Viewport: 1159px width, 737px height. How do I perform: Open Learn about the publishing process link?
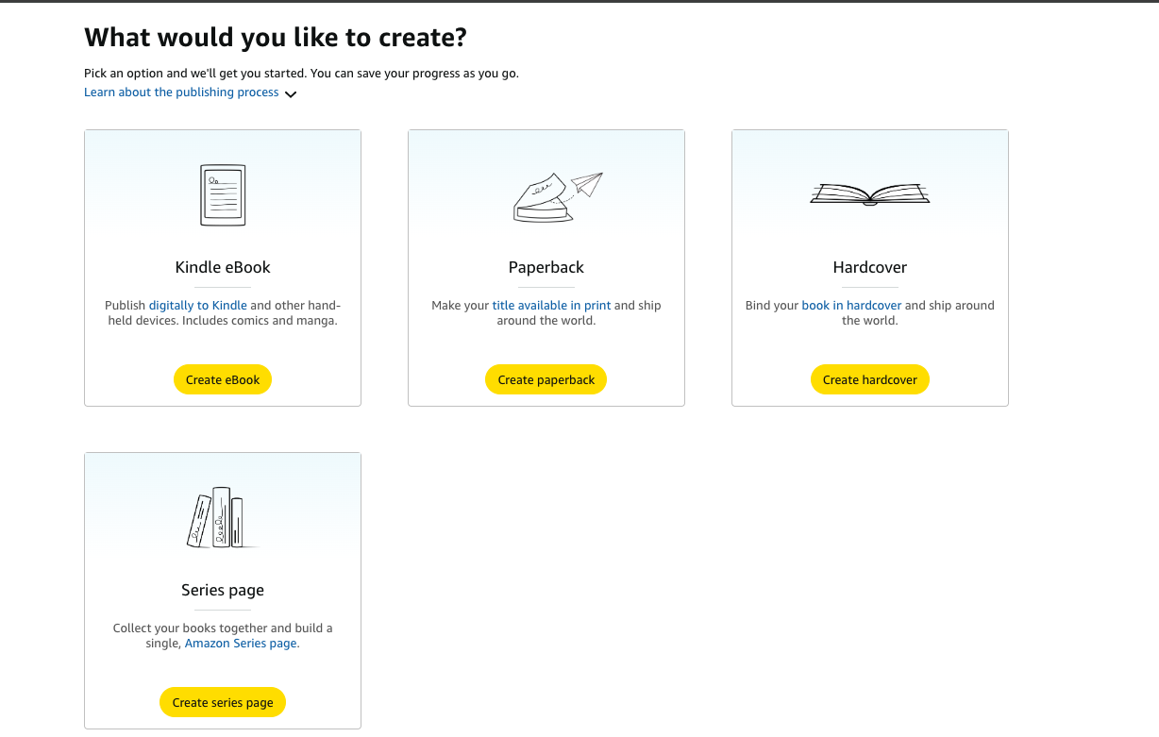[x=181, y=92]
